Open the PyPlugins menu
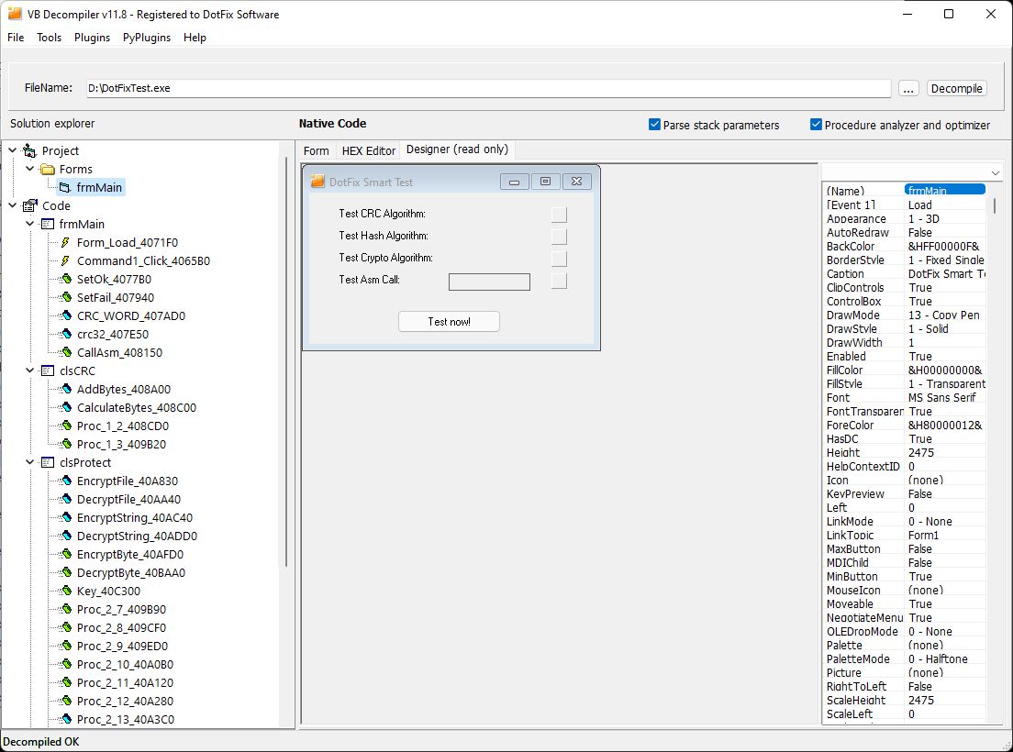Viewport: 1013px width, 752px height. pos(147,38)
